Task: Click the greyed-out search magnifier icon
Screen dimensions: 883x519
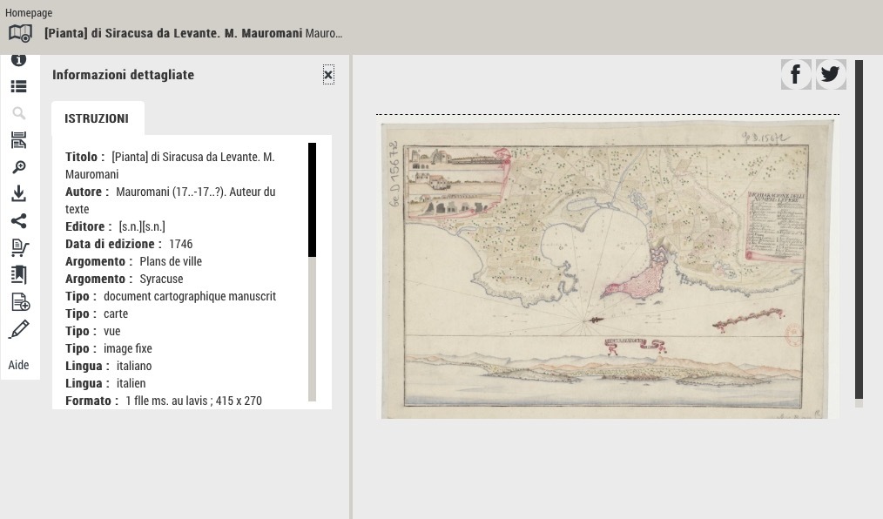Action: point(18,113)
